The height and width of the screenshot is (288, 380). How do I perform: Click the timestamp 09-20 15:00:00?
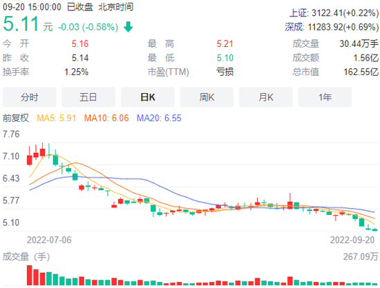click(x=32, y=7)
